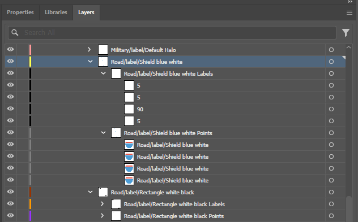Click the scroll-up arrow of layers list
This screenshot has height=222, width=358.
[348, 47]
